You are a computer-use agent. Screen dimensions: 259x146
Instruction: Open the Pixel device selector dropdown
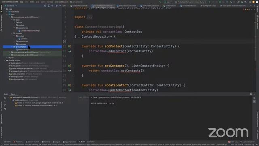[x=191, y=2]
